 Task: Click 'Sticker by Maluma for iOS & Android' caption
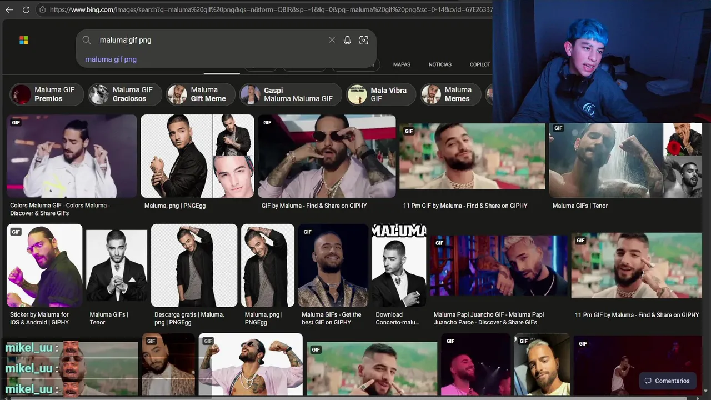(39, 318)
